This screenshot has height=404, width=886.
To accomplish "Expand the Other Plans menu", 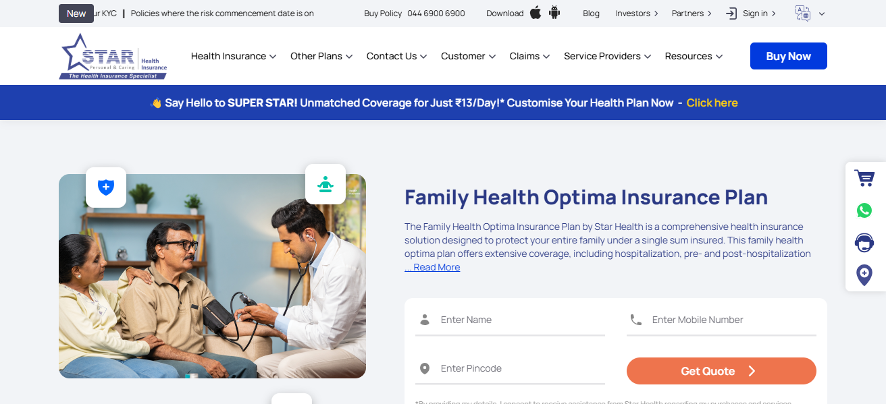I will [x=321, y=56].
